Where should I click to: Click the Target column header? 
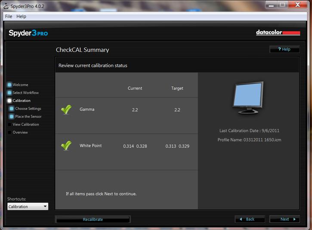(x=177, y=88)
